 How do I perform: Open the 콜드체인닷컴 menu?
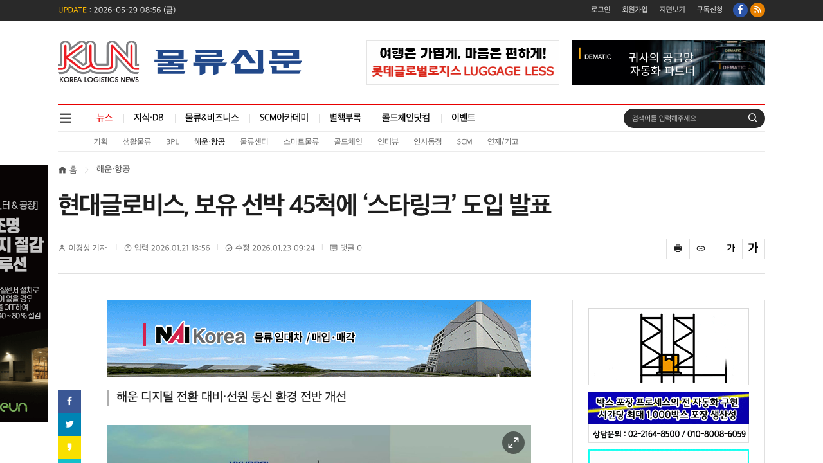[406, 118]
